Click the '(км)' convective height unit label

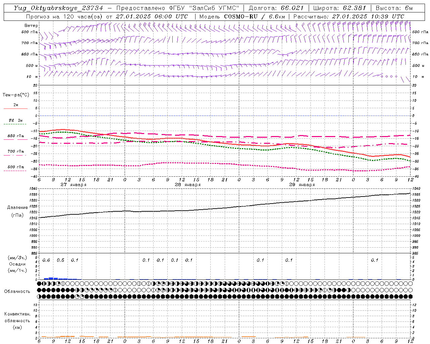pyautogui.click(x=17, y=327)
